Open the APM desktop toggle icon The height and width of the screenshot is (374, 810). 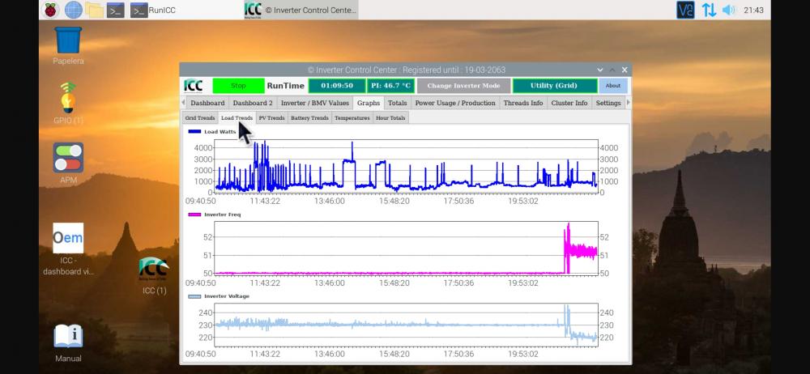(68, 164)
